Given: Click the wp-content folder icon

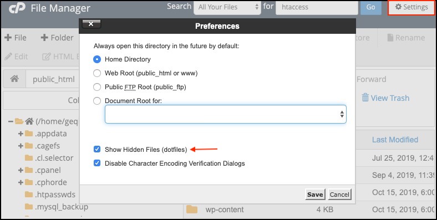Looking at the screenshot, I should coord(192,209).
